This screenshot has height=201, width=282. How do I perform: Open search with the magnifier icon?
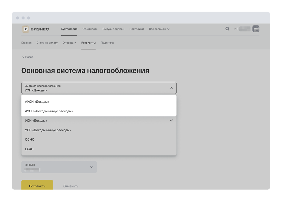tap(227, 29)
